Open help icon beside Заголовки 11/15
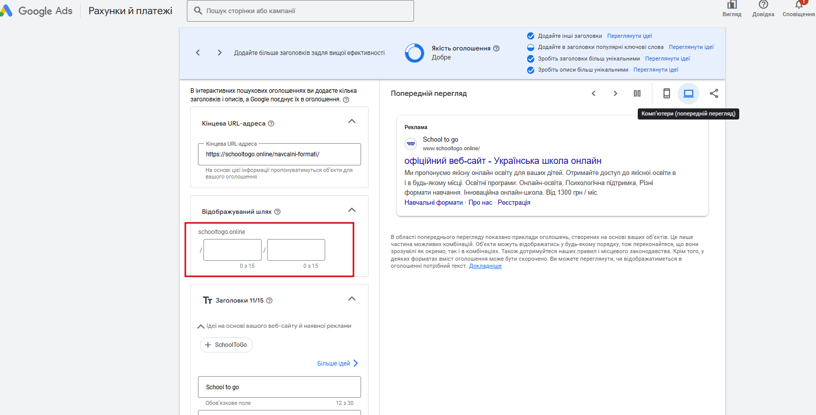Viewport: 816px width, 415px height. point(269,301)
